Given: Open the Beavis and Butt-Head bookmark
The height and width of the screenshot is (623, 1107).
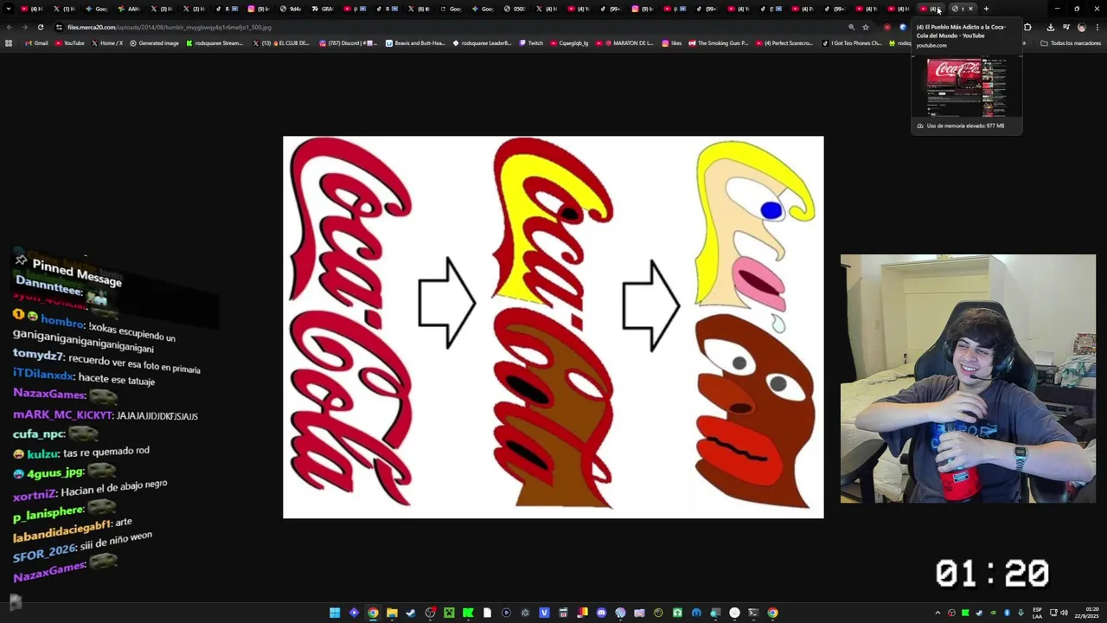Looking at the screenshot, I should 415,43.
